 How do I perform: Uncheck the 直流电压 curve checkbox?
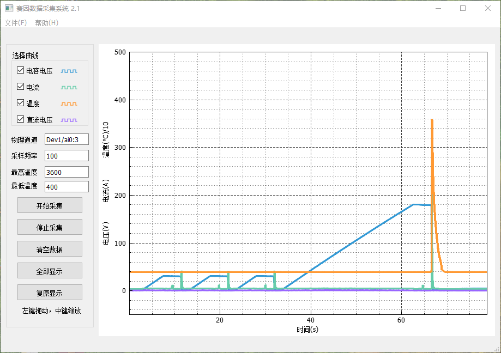point(21,119)
